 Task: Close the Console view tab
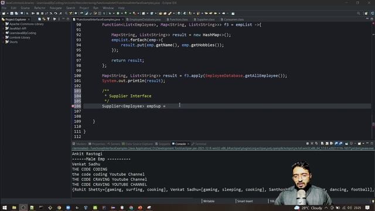tap(189, 144)
